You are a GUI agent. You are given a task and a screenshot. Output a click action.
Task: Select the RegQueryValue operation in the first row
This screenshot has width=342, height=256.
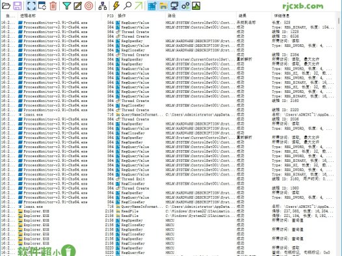[x=135, y=23]
